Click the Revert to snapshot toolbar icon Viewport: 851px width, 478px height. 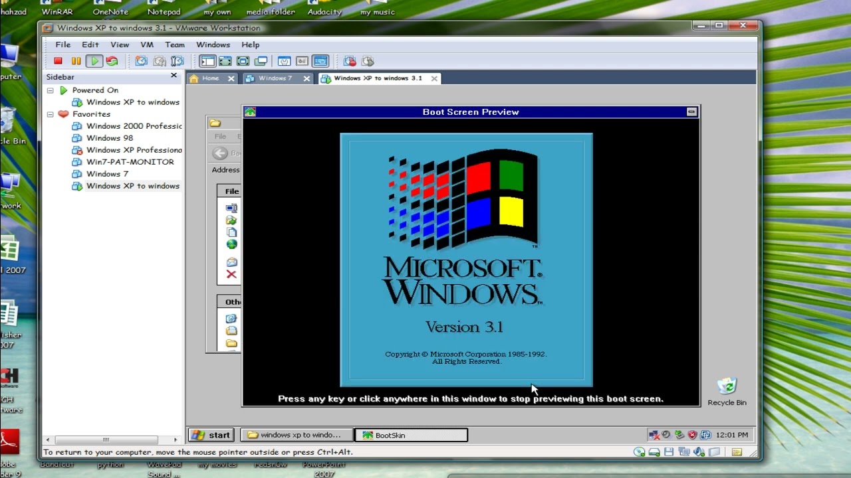[159, 61]
